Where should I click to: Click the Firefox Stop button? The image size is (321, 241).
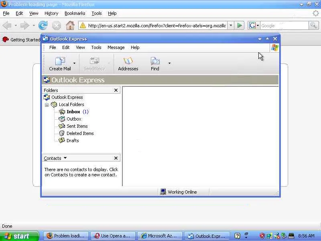57,26
